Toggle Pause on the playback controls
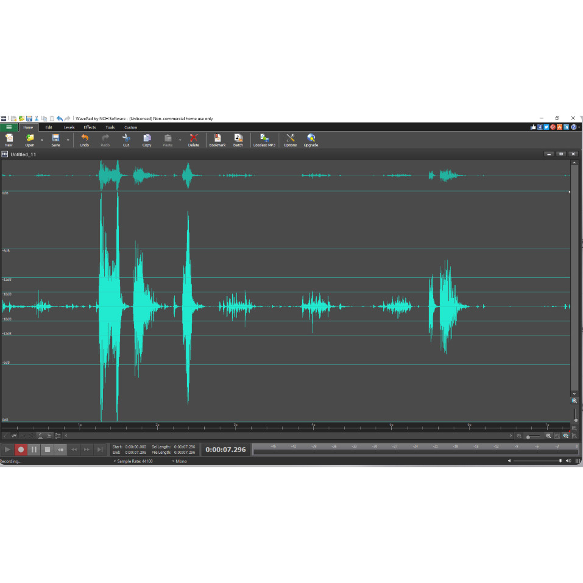Screen dimensions: 583x583 tap(34, 450)
